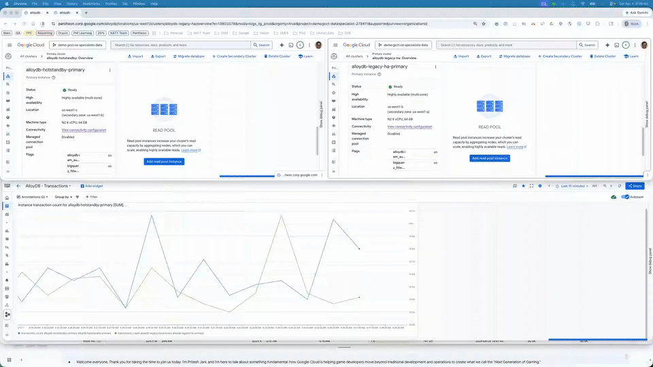Click Create Secondary Cluster in right pane
This screenshot has height=367, width=653.
tap(560, 56)
